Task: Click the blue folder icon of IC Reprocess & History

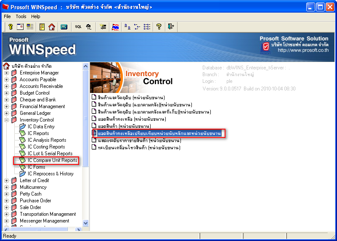Action: tap(22, 174)
